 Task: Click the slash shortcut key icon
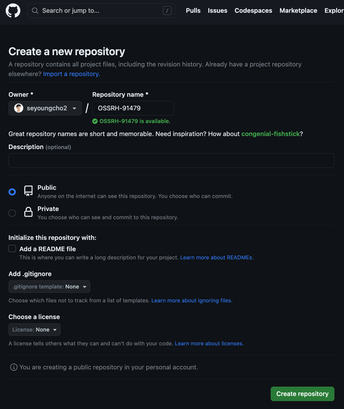coord(167,11)
